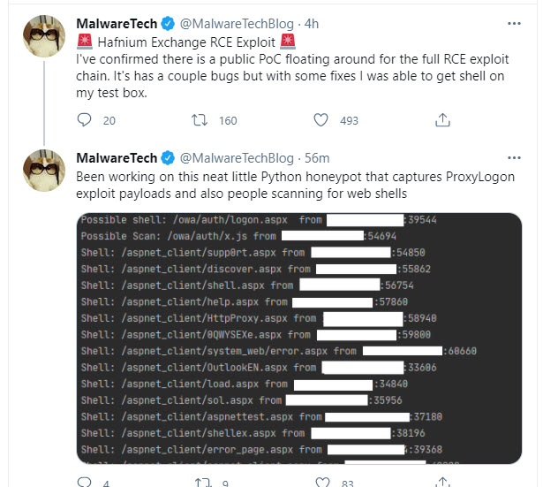Open MalwareTech profile name in first tweet

(117, 24)
